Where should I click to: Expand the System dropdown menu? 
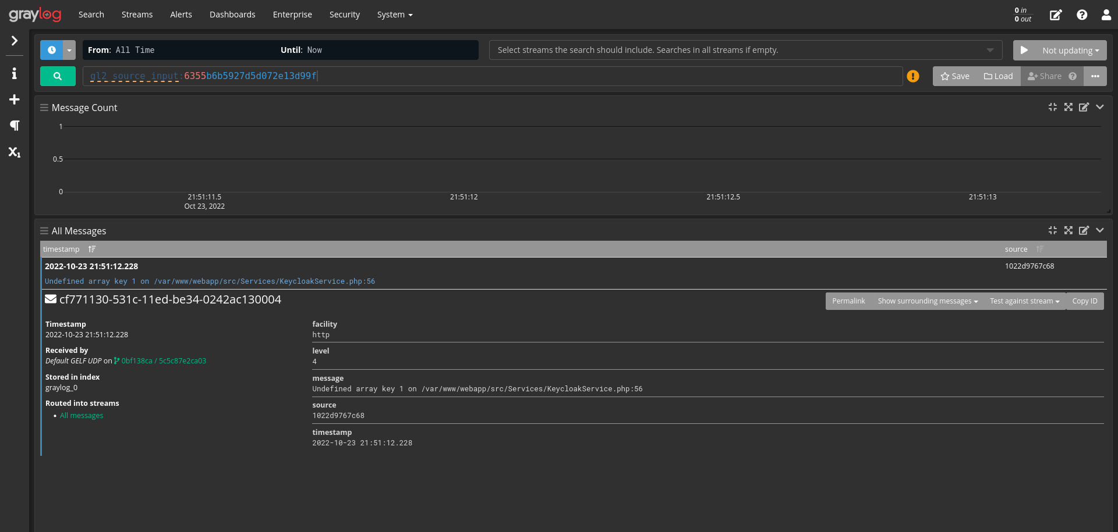(x=395, y=15)
